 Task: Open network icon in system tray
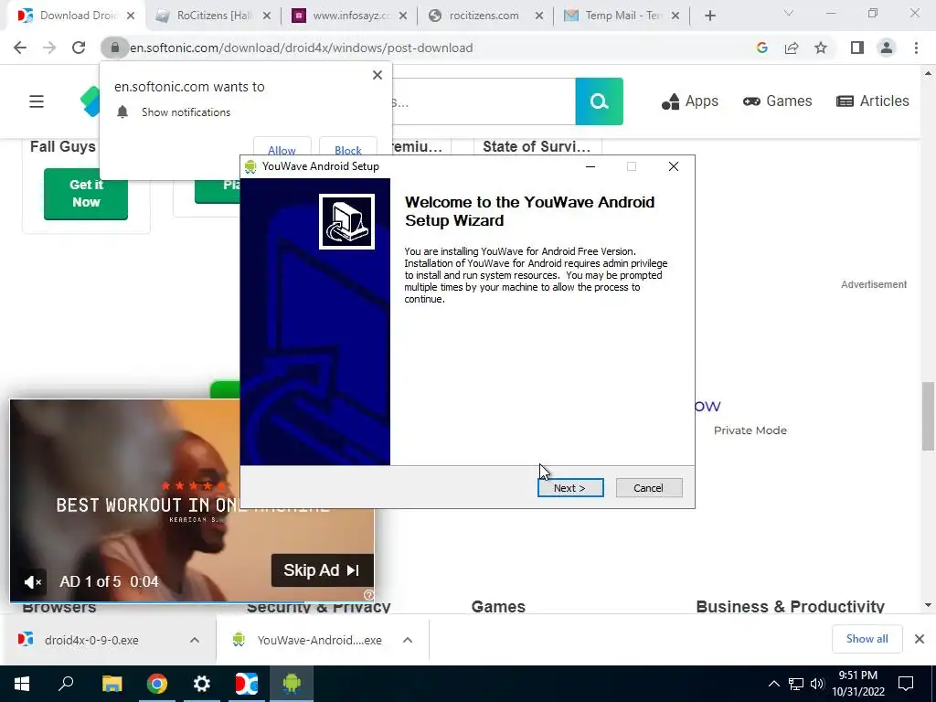(796, 684)
